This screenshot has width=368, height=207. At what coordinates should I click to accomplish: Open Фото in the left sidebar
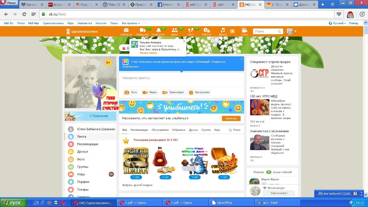pos(91,159)
